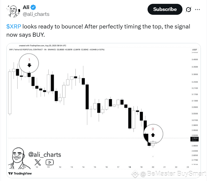
Task: Click the YouTube play icon in watermark
Action: pos(50,162)
